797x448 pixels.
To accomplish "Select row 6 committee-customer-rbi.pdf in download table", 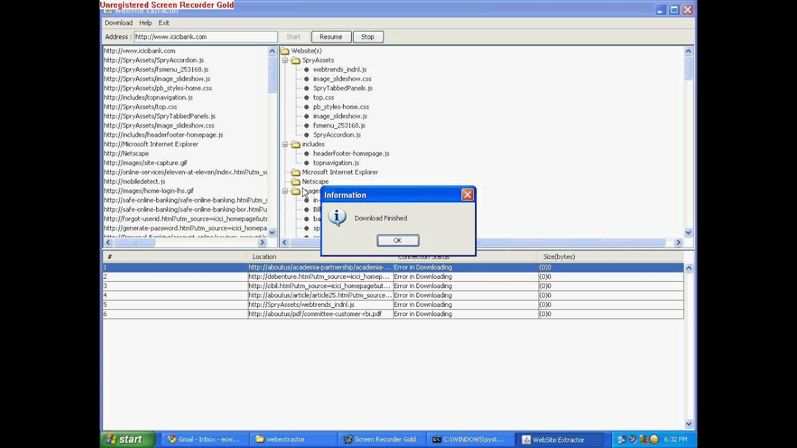I will click(393, 314).
